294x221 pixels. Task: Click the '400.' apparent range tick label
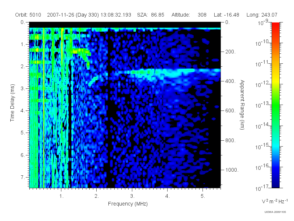(230, 81)
